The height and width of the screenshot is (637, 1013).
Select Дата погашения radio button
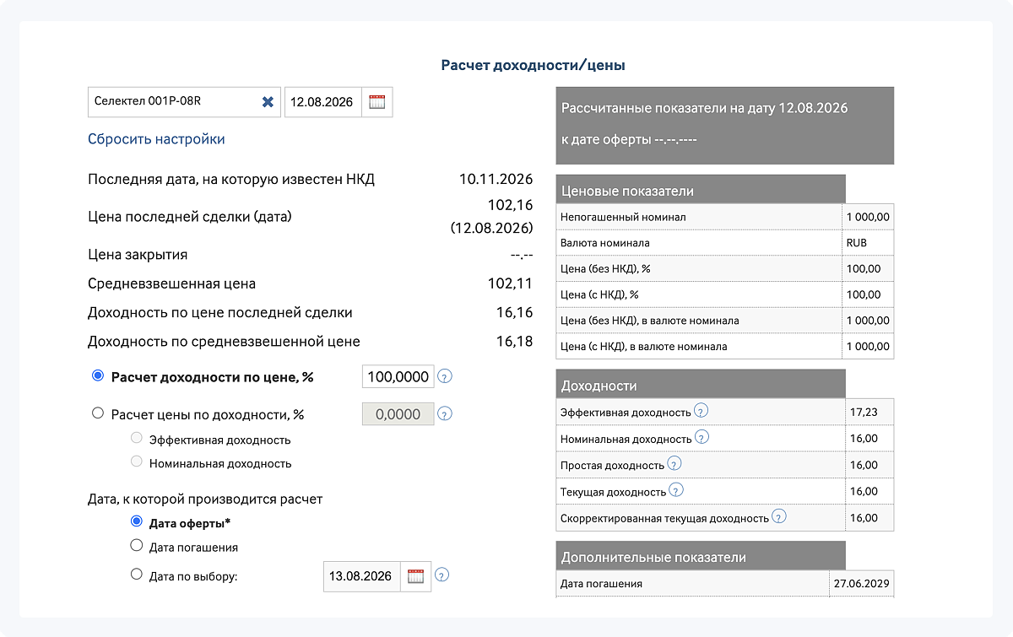point(137,546)
